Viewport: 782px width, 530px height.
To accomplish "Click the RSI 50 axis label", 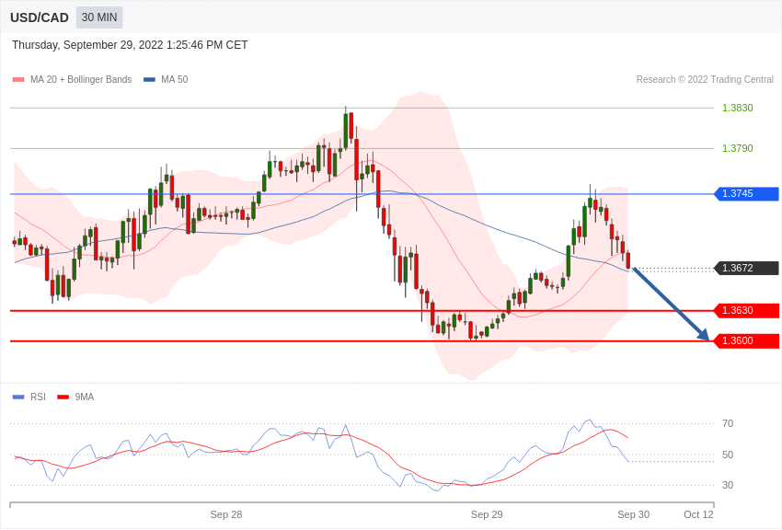I will pos(728,455).
